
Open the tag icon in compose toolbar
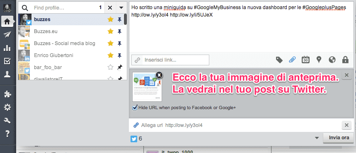pyautogui.click(x=279, y=60)
